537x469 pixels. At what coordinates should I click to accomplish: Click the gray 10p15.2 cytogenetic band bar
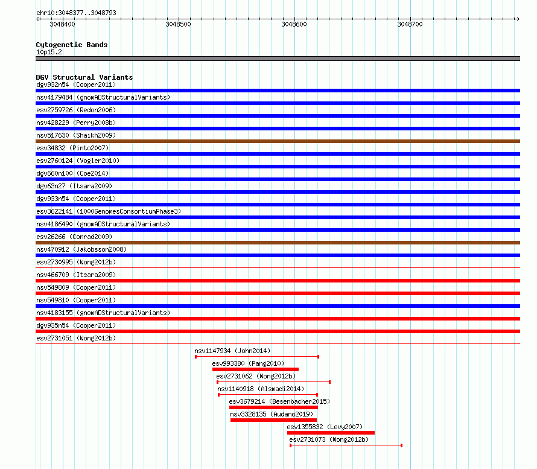click(x=278, y=59)
